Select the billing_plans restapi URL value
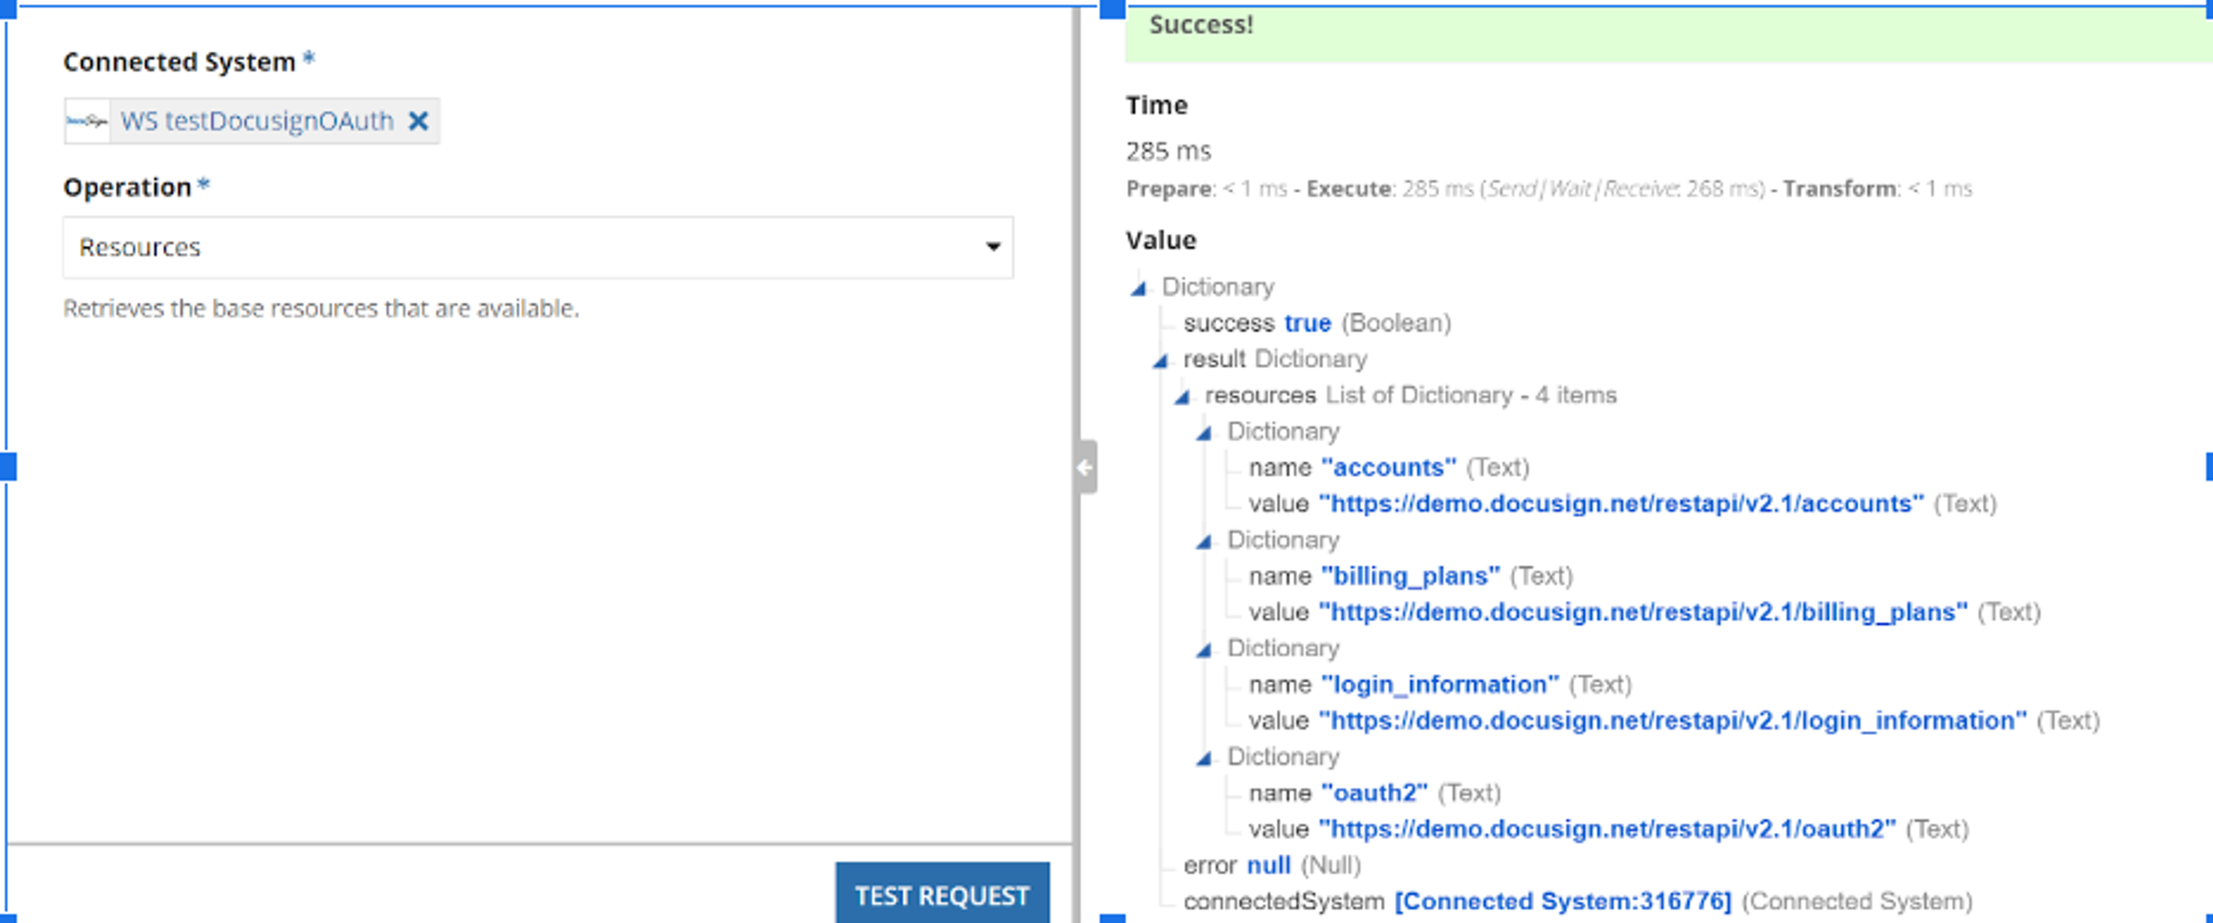Viewport: 2213px width, 923px height. coord(1642,611)
